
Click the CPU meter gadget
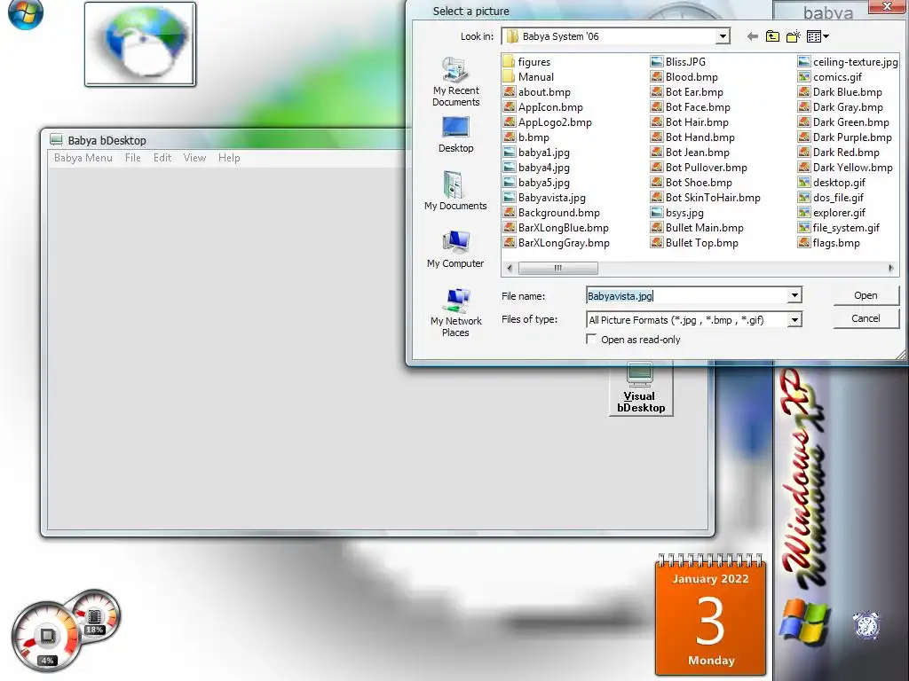click(46, 637)
